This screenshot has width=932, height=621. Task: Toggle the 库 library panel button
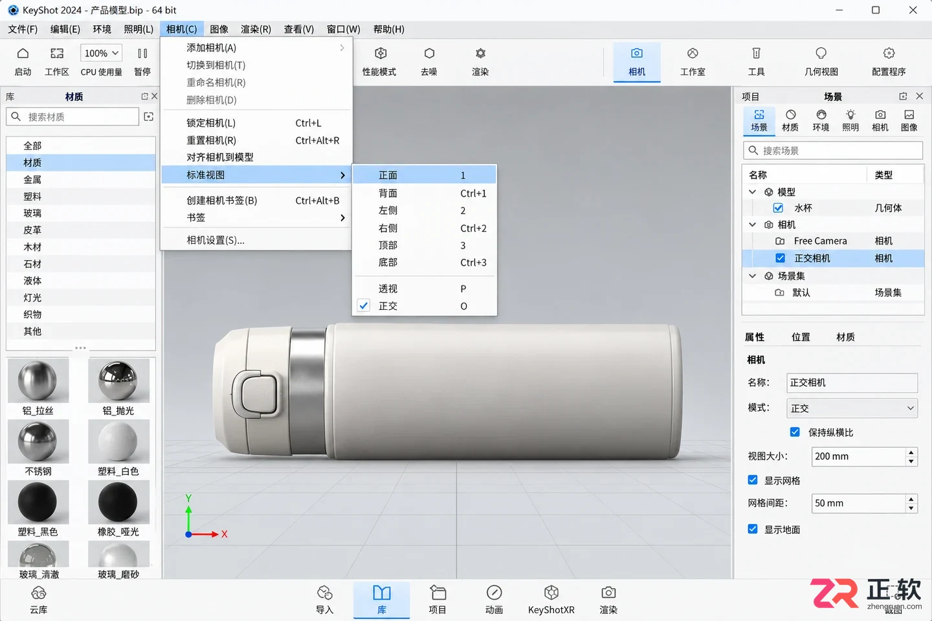(x=381, y=600)
